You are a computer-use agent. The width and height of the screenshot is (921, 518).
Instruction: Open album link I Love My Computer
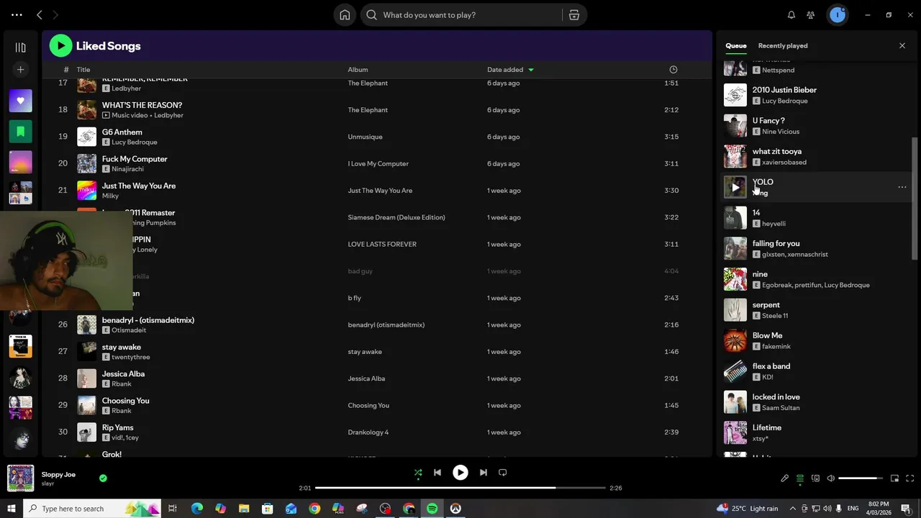pos(378,164)
